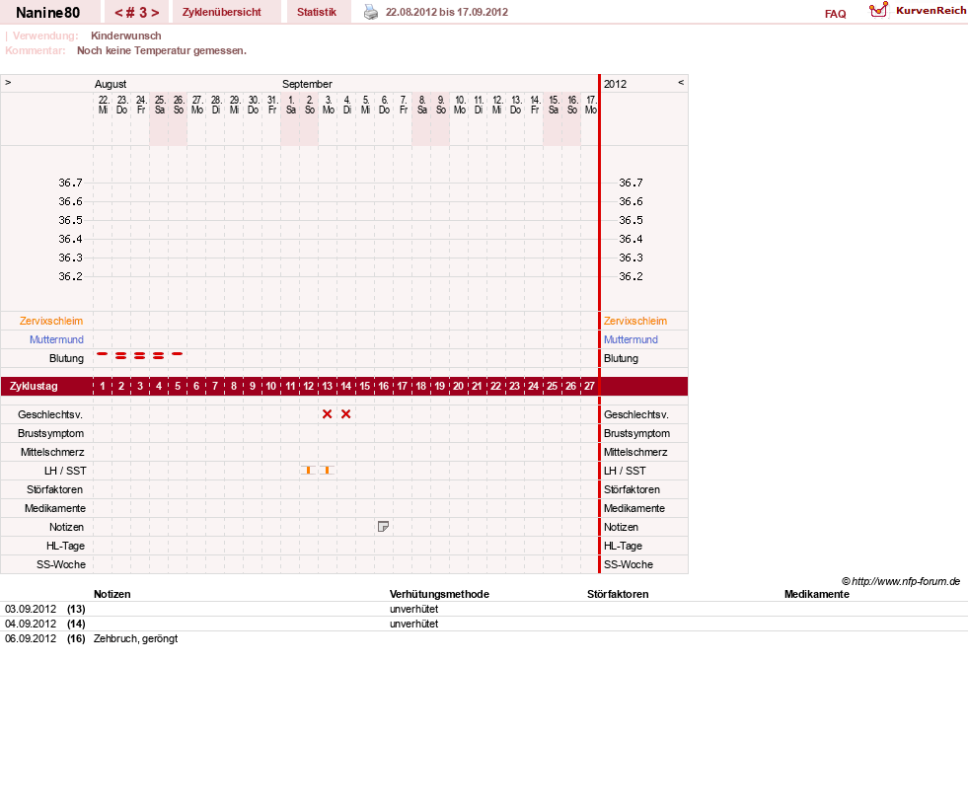Select the LH test marker on day 12
The height and width of the screenshot is (810, 968).
pos(308,471)
